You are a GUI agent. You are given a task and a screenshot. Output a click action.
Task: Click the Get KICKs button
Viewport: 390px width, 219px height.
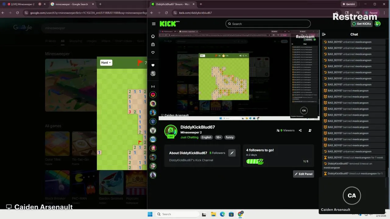362,24
